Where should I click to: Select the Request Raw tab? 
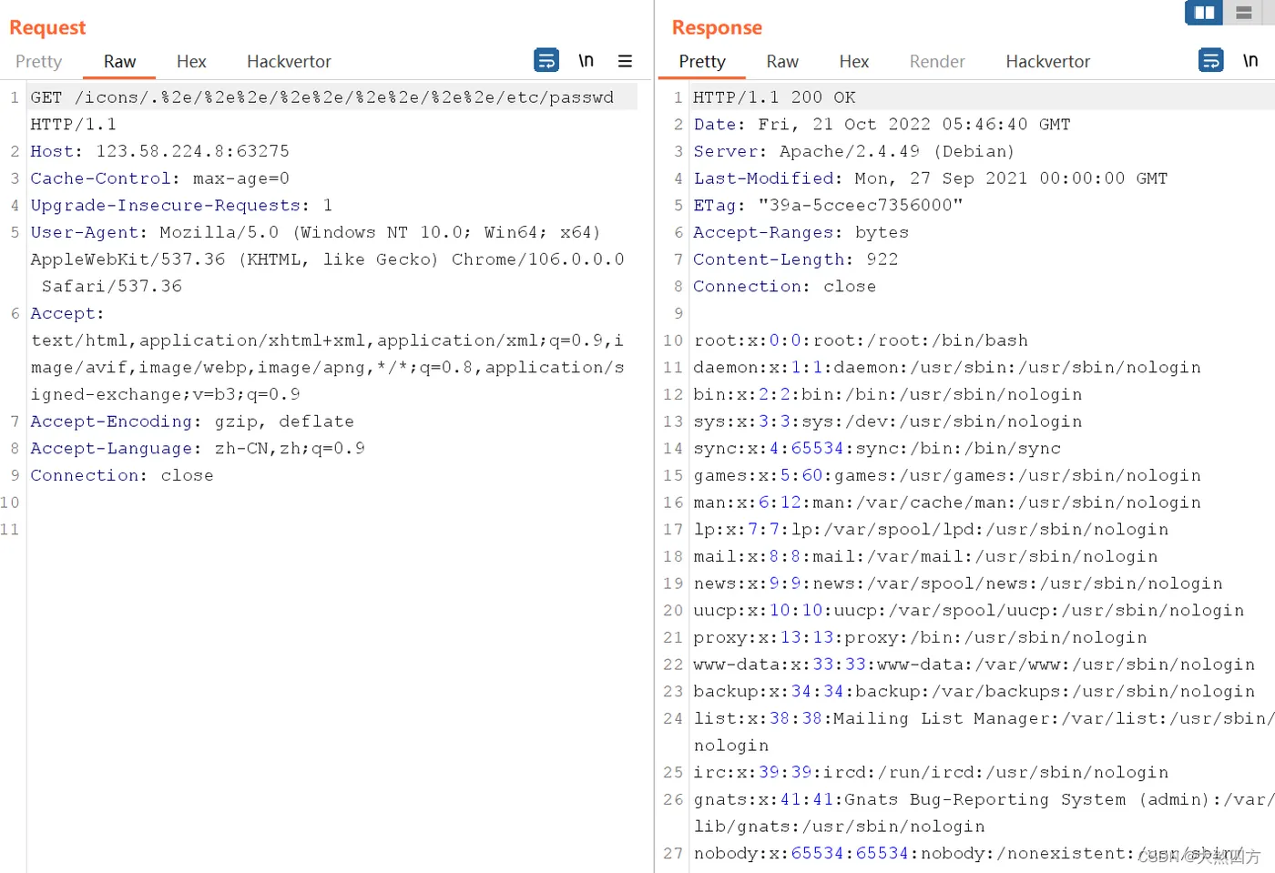tap(119, 62)
